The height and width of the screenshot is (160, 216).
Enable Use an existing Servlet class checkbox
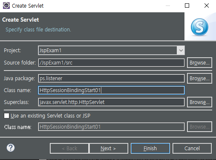6,115
